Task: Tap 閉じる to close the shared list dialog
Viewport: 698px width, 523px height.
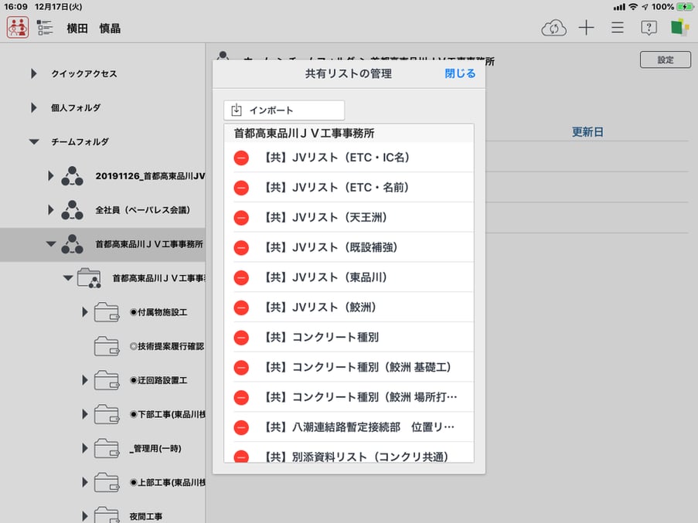Action: tap(459, 74)
